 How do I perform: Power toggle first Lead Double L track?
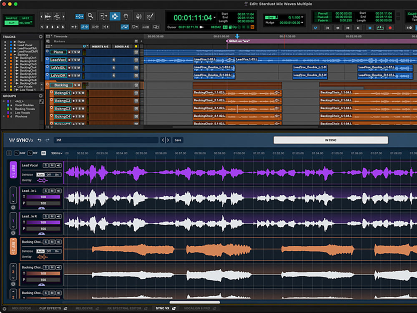[x=13, y=207]
